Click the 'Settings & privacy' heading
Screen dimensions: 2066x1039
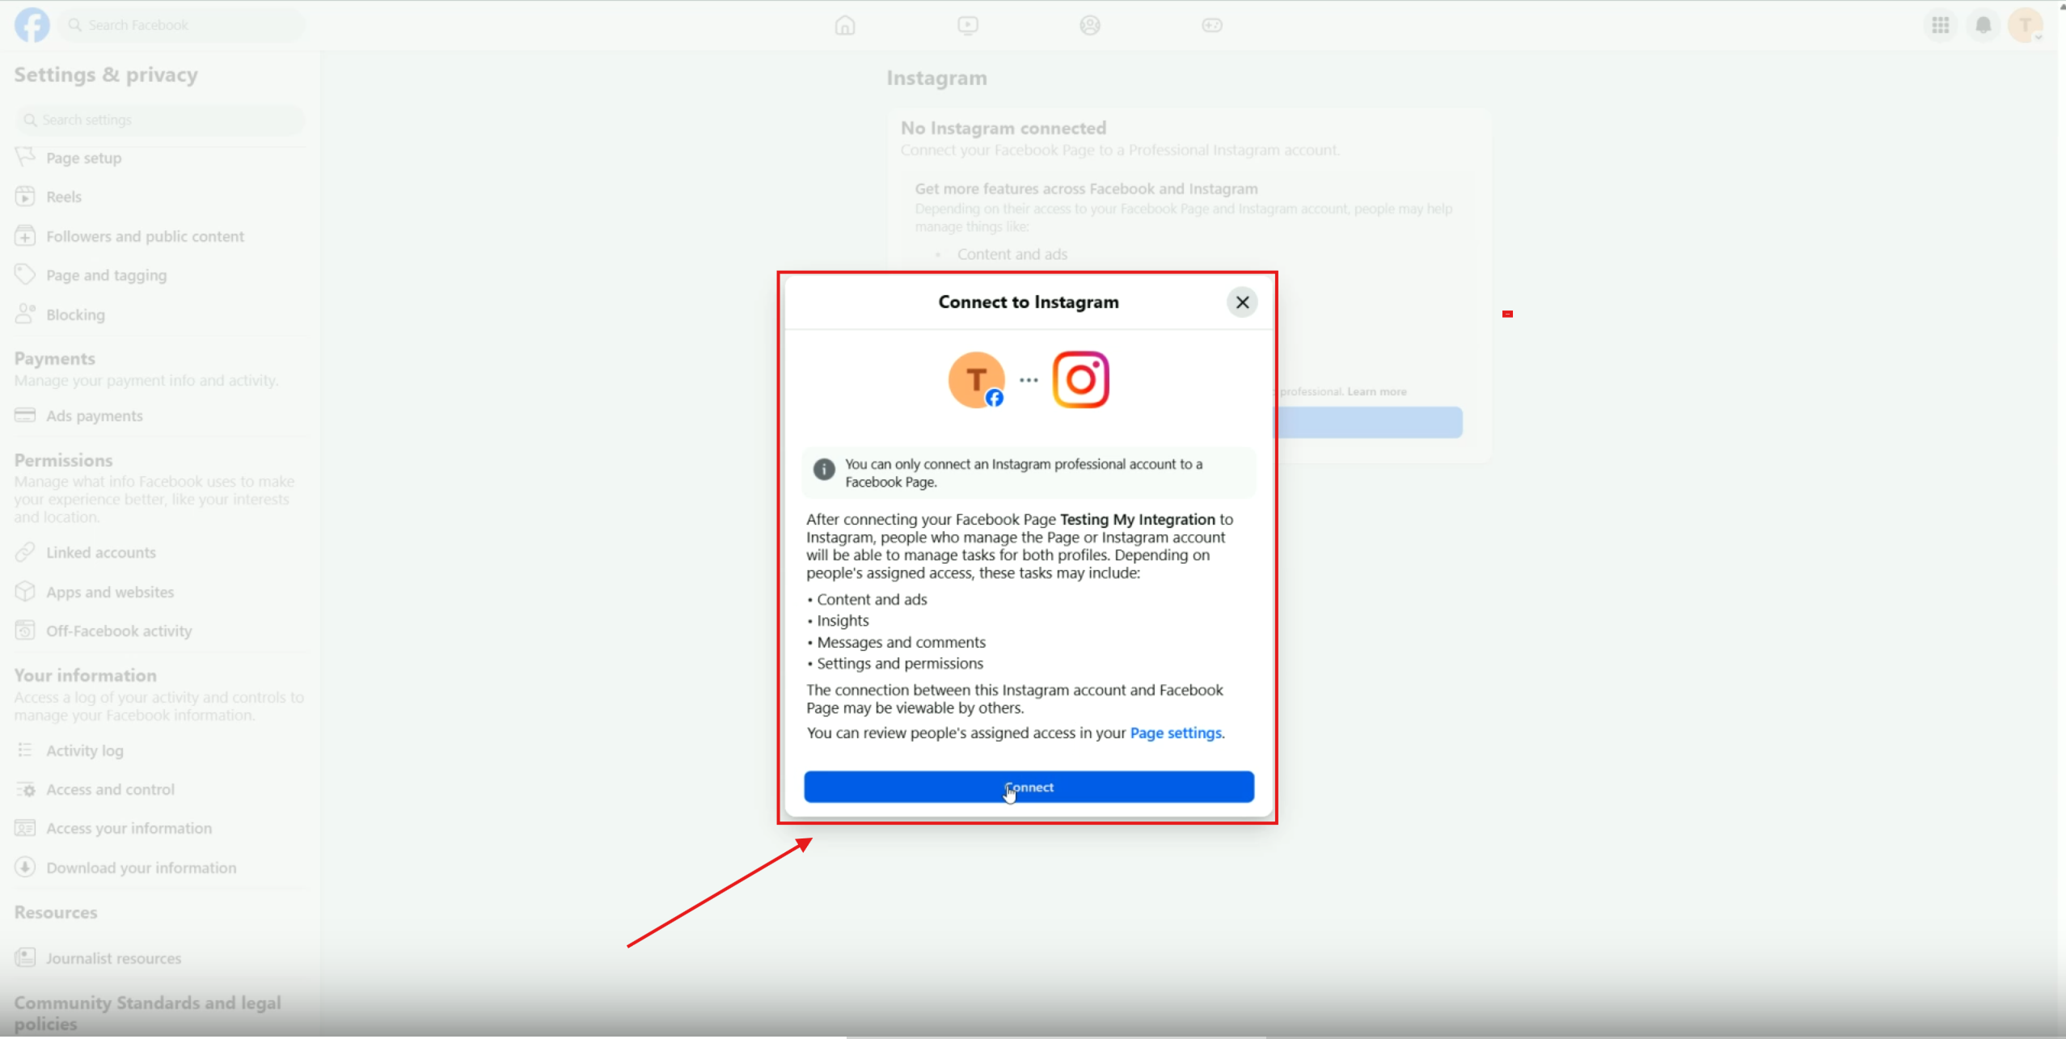pos(106,74)
